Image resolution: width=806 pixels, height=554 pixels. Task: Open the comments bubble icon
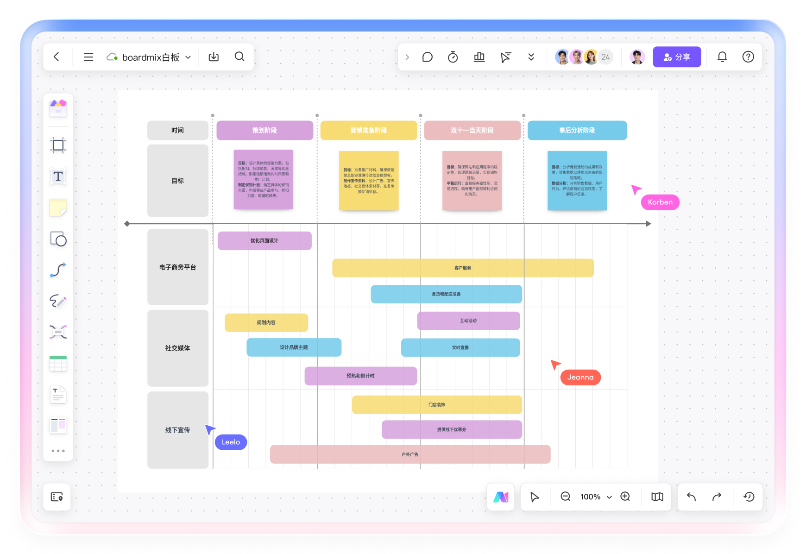(x=427, y=57)
